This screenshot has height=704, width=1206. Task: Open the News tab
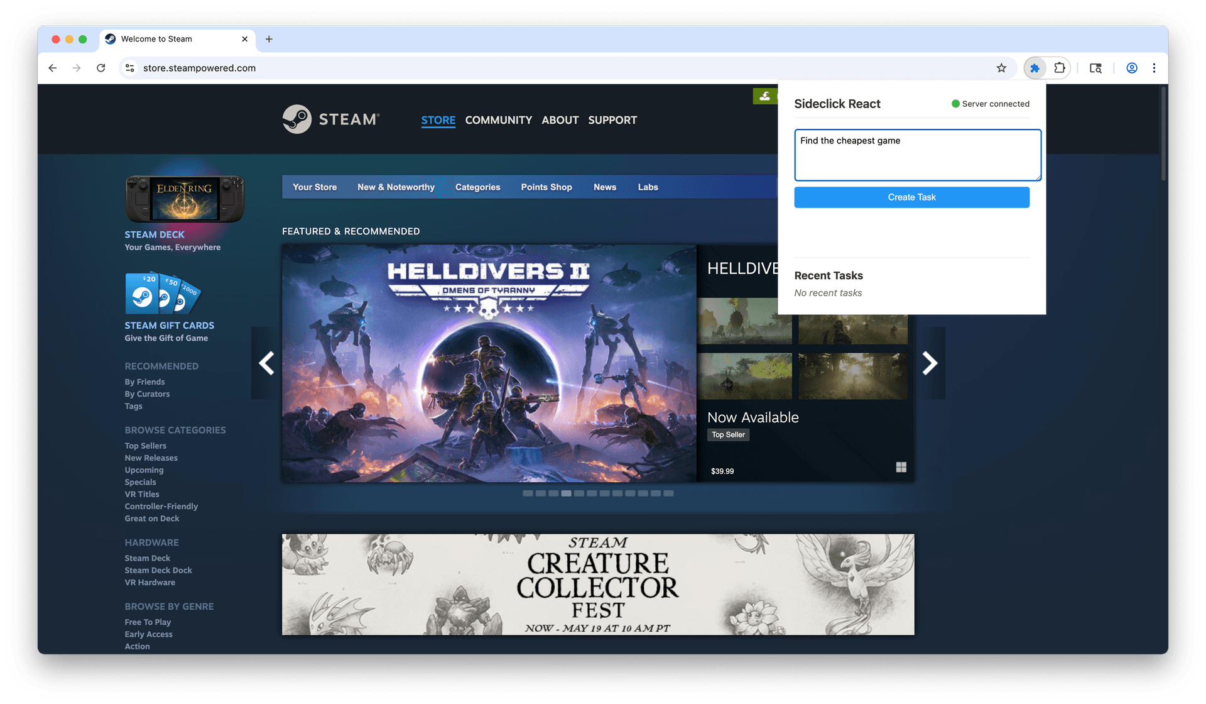click(605, 187)
